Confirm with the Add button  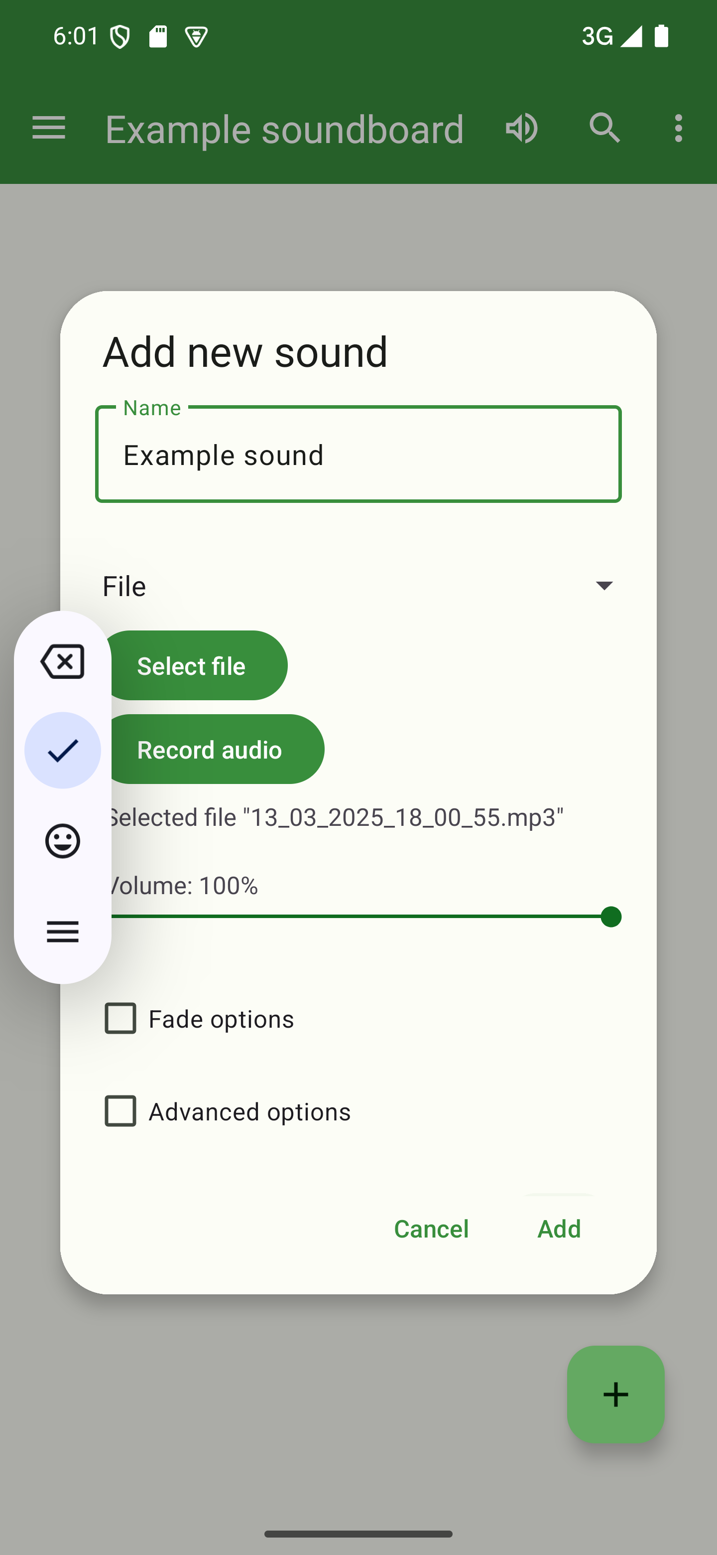pyautogui.click(x=558, y=1229)
